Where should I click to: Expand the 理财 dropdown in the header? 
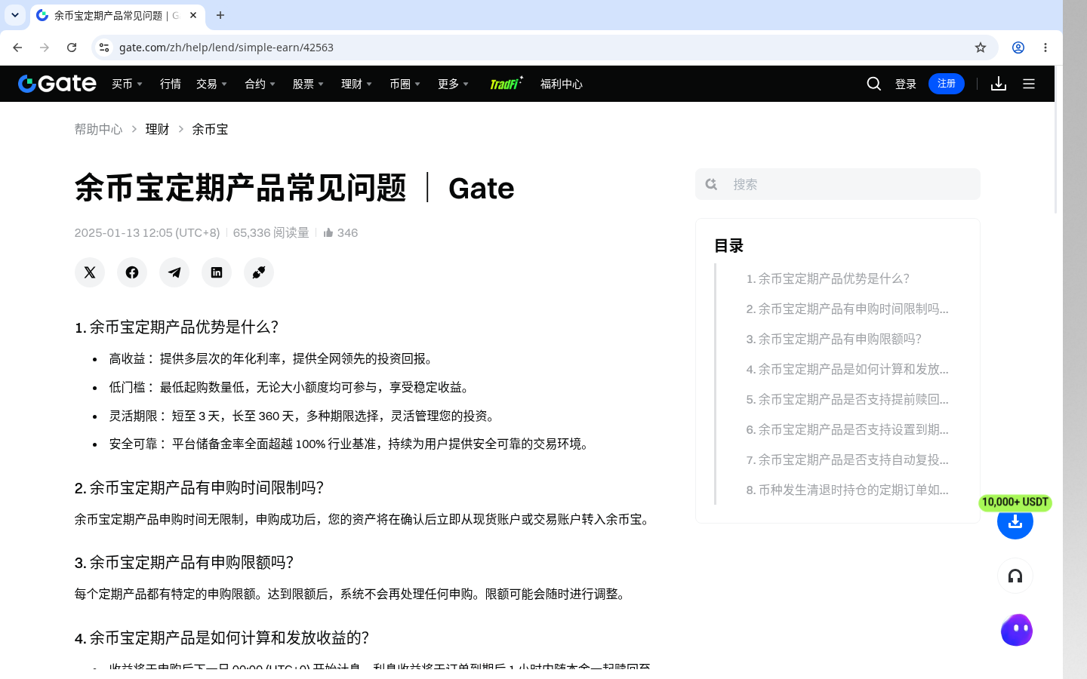[356, 84]
